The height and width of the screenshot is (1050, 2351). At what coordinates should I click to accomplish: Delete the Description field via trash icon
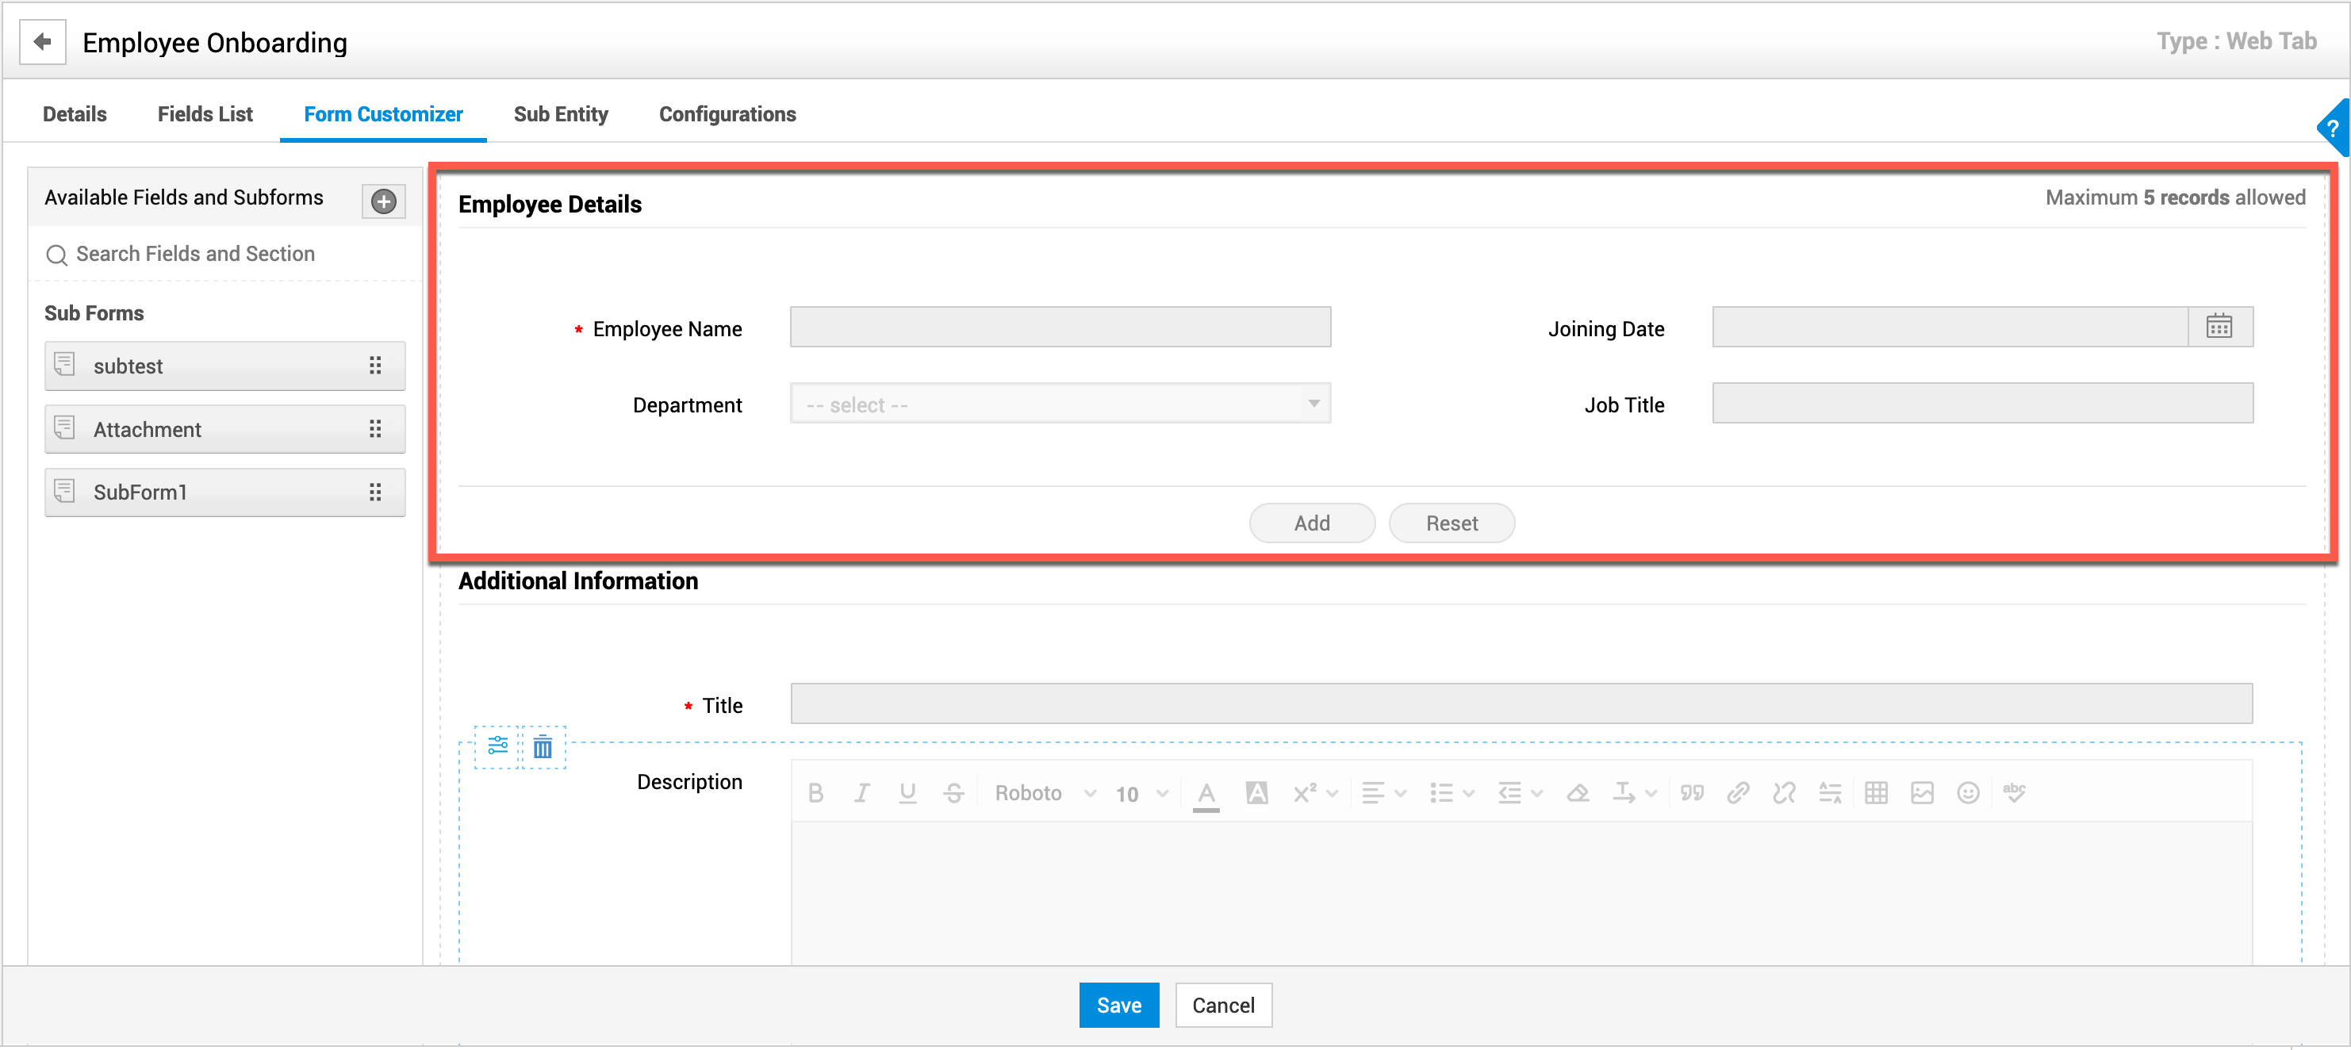point(543,747)
